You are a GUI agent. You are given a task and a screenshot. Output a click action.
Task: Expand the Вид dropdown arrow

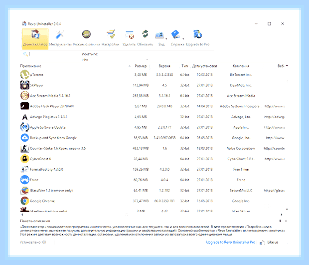[166, 39]
